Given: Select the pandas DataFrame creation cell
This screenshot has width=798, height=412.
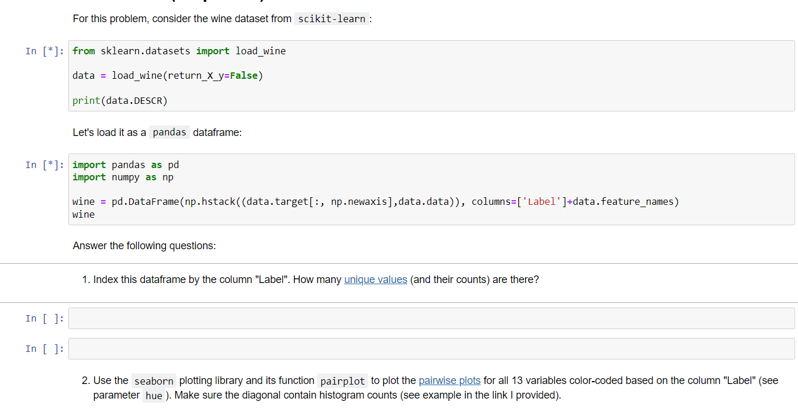Looking at the screenshot, I should (292, 201).
